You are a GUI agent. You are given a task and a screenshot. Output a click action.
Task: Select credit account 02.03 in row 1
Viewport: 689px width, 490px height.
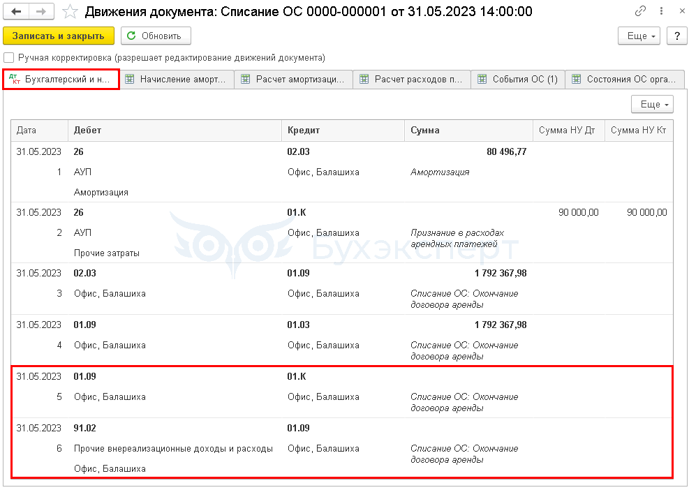click(x=298, y=152)
